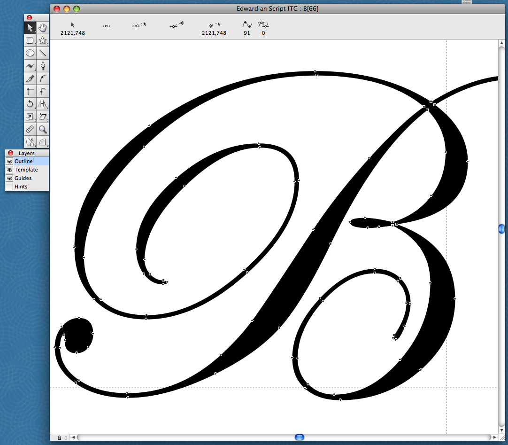The width and height of the screenshot is (508, 445).
Task: Close the tools palette
Action: (x=30, y=17)
